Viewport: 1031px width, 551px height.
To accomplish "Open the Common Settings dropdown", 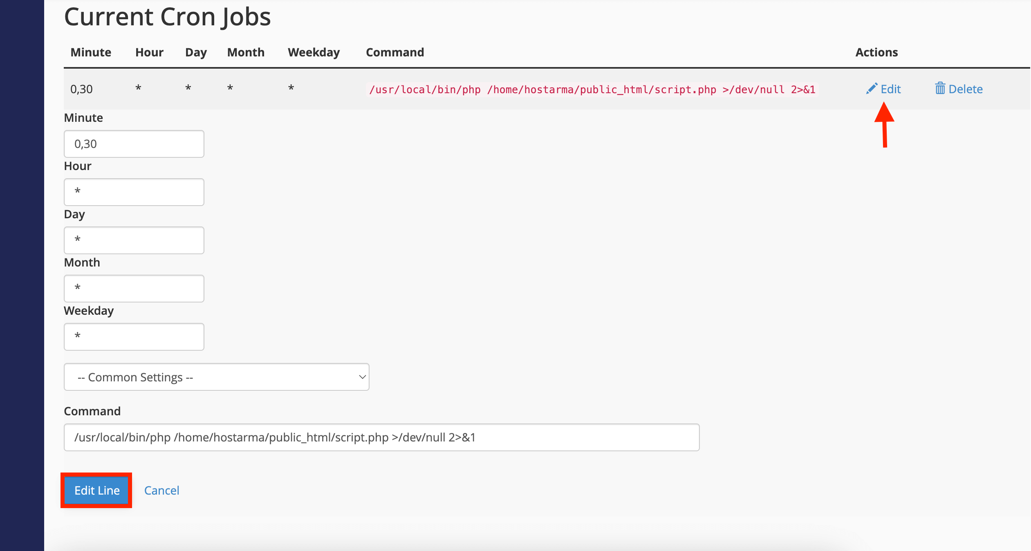I will [x=217, y=377].
